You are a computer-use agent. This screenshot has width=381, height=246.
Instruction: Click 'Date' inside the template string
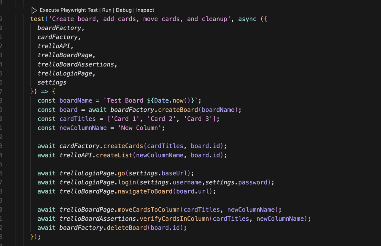click(161, 101)
